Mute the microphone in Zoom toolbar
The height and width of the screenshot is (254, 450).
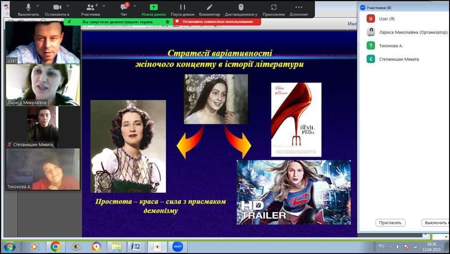(28, 7)
